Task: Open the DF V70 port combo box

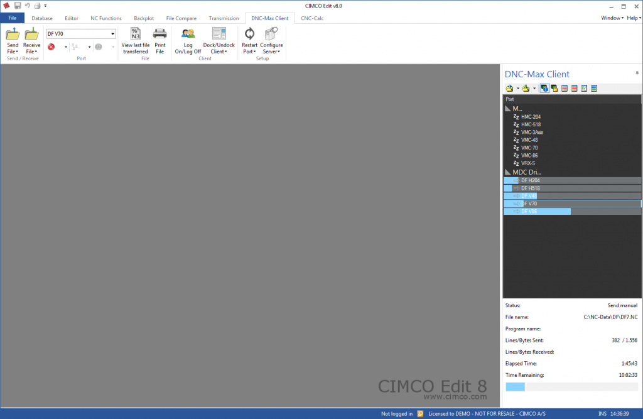Action: [81, 34]
